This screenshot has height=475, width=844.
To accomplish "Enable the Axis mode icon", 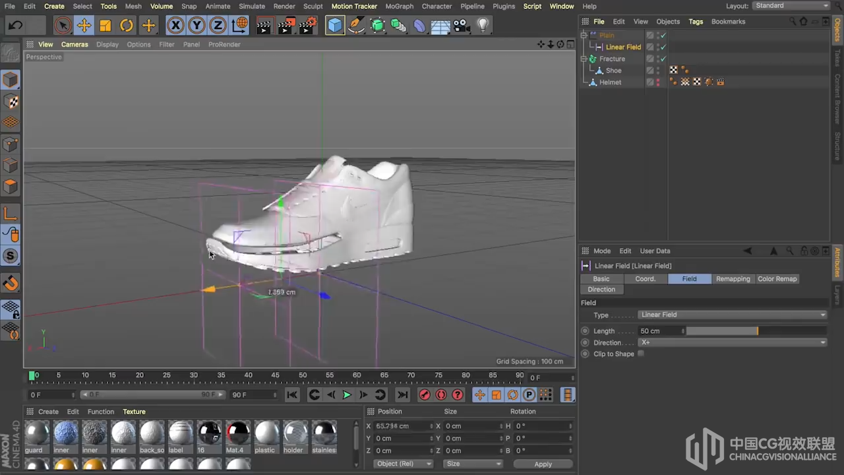I will [x=11, y=213].
